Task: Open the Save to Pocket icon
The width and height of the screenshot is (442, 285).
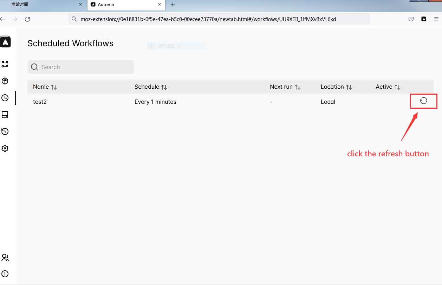Action: pyautogui.click(x=411, y=19)
